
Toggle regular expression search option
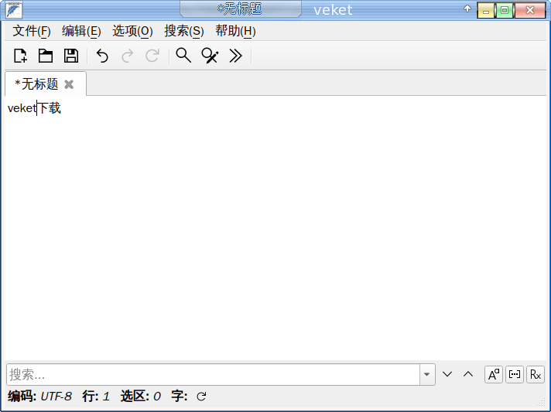[536, 374]
